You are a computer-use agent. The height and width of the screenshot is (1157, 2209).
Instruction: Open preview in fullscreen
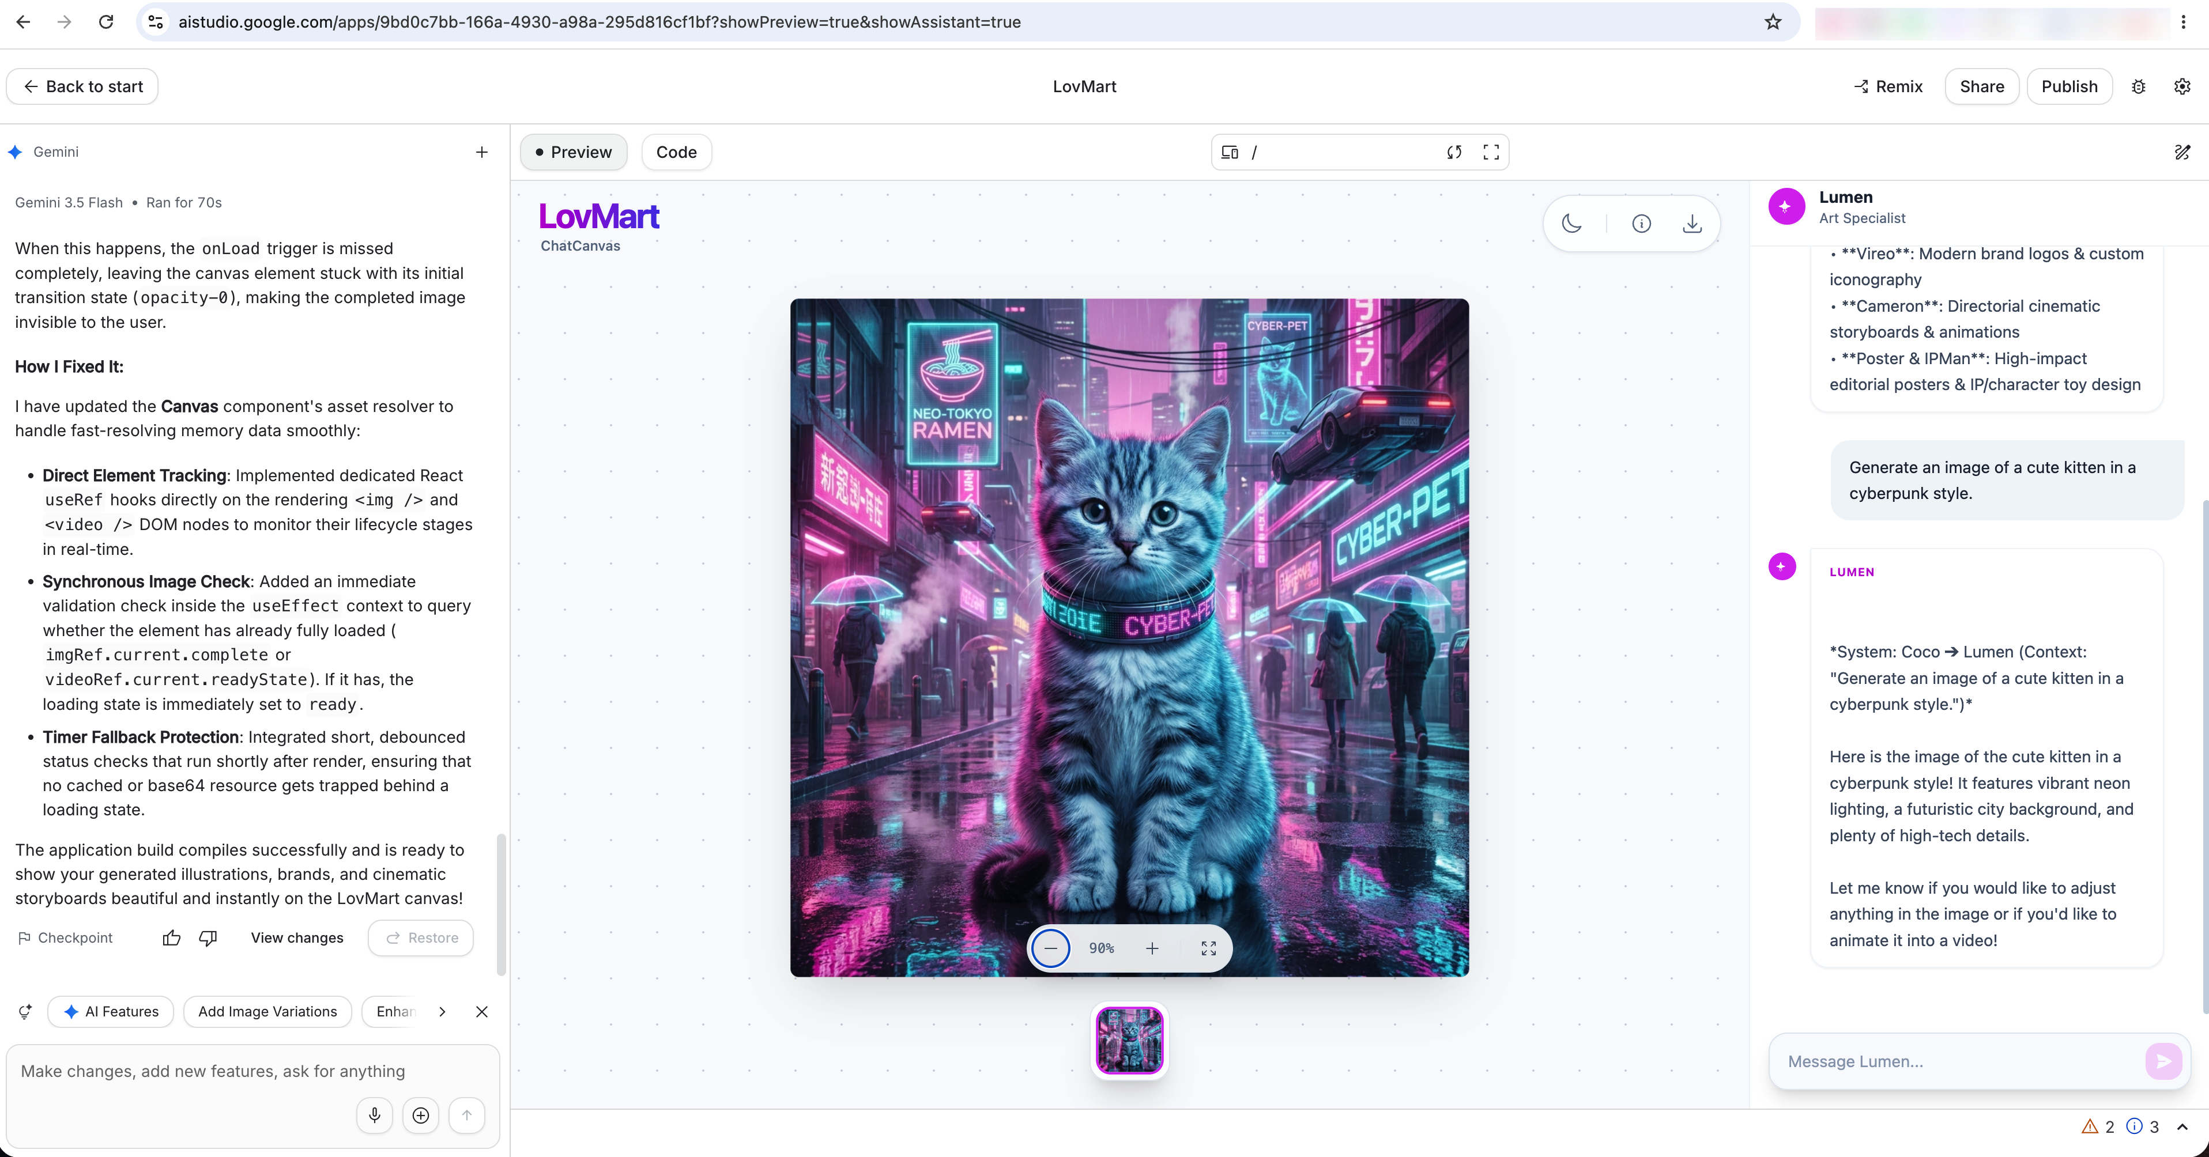click(1491, 152)
